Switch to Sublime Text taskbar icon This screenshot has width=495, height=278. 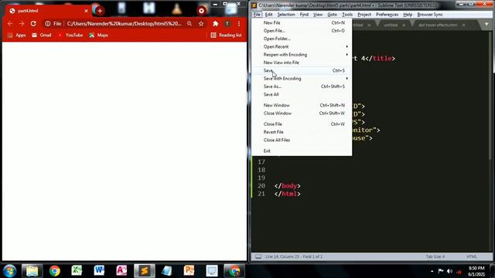[145, 271]
